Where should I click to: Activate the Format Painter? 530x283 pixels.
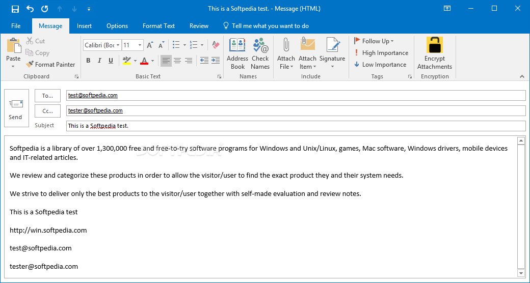[50, 64]
